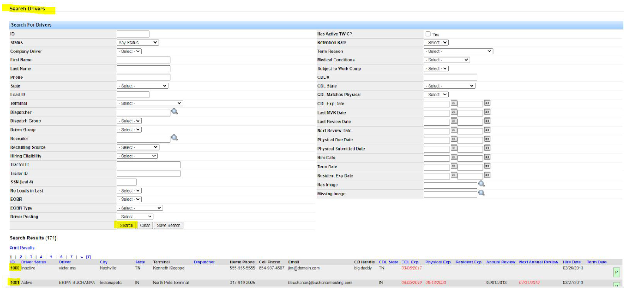Open the Status dropdown showing Any Status
The image size is (626, 290).
pyautogui.click(x=138, y=42)
